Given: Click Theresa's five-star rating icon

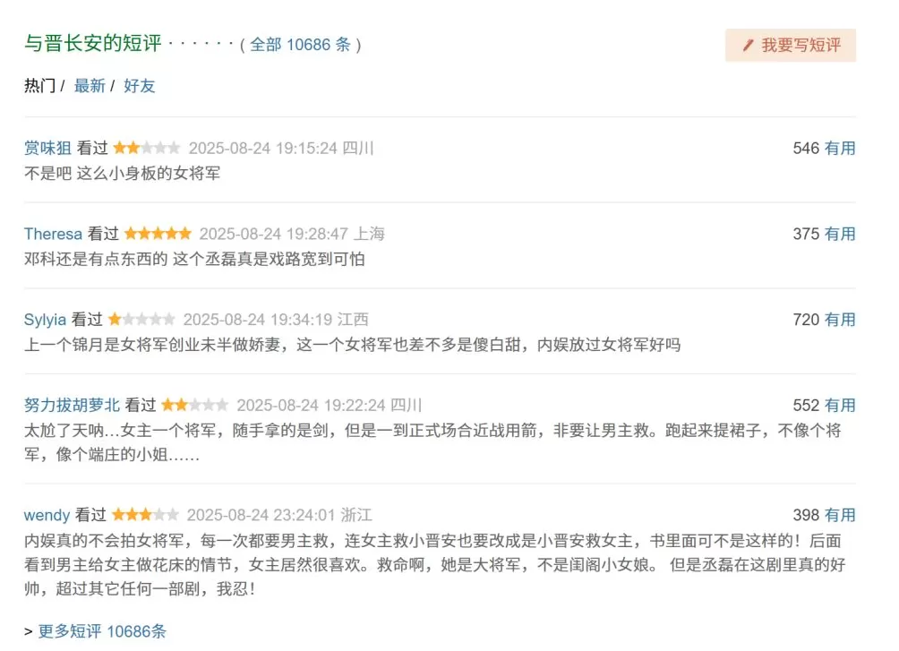Looking at the screenshot, I should point(157,233).
